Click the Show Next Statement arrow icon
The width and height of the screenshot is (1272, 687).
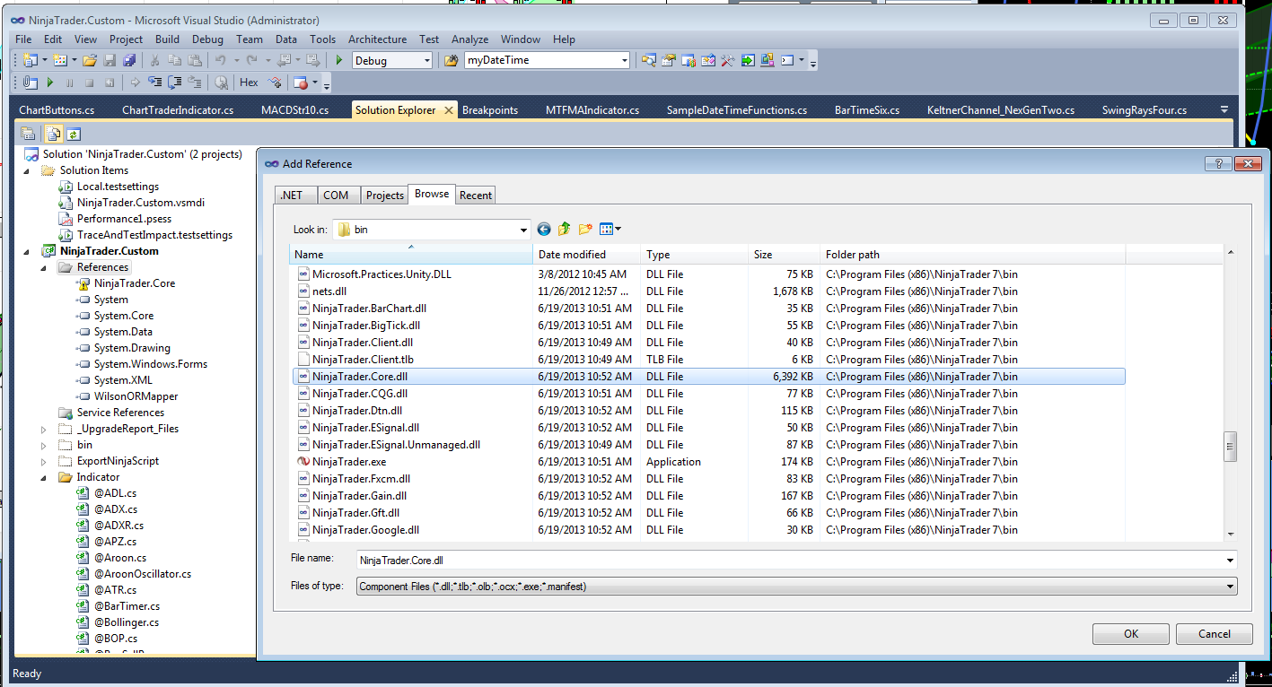[x=136, y=83]
